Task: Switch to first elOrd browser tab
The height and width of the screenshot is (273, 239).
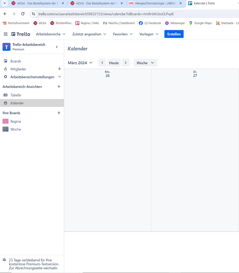Action: pyautogui.click(x=38, y=3)
